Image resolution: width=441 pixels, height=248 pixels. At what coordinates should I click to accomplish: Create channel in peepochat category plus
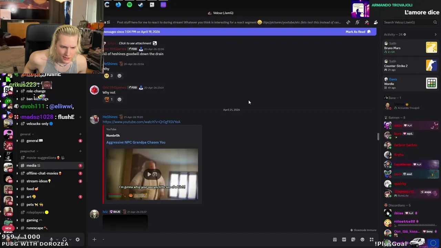(x=80, y=151)
